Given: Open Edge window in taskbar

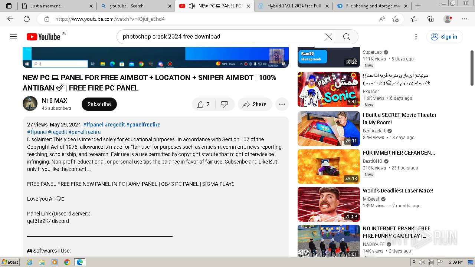Looking at the screenshot, I should 79,262.
